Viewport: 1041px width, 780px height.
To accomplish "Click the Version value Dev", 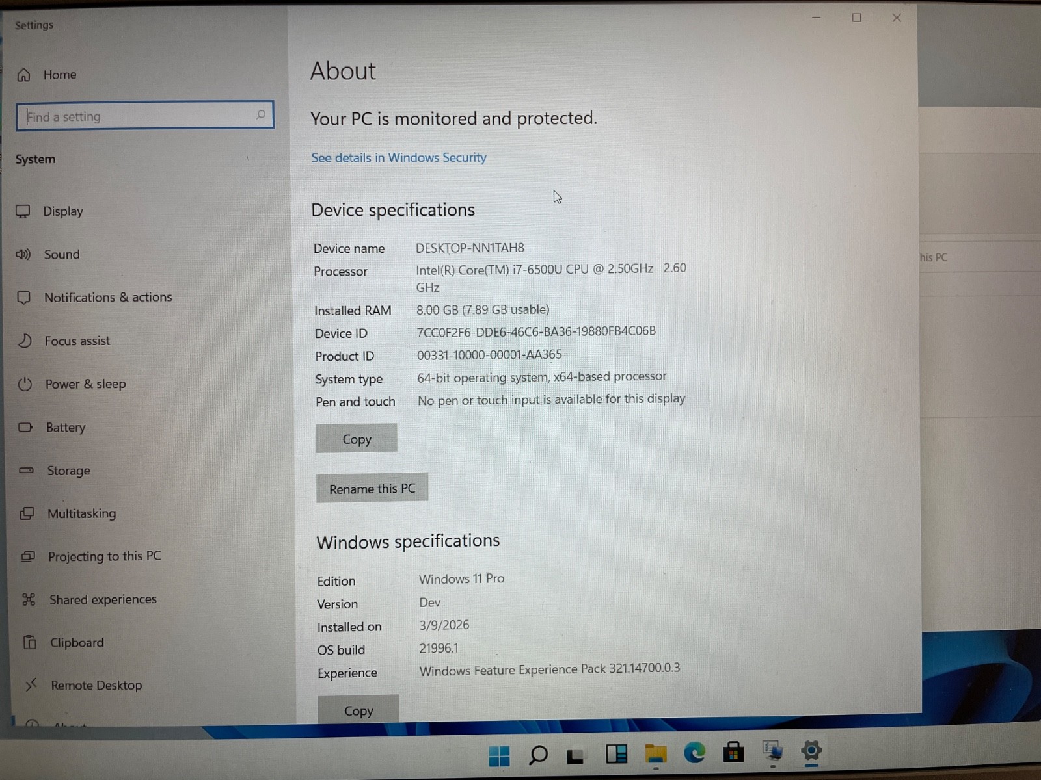I will coord(429,603).
